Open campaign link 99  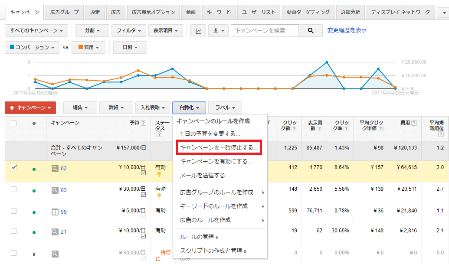pos(64,212)
